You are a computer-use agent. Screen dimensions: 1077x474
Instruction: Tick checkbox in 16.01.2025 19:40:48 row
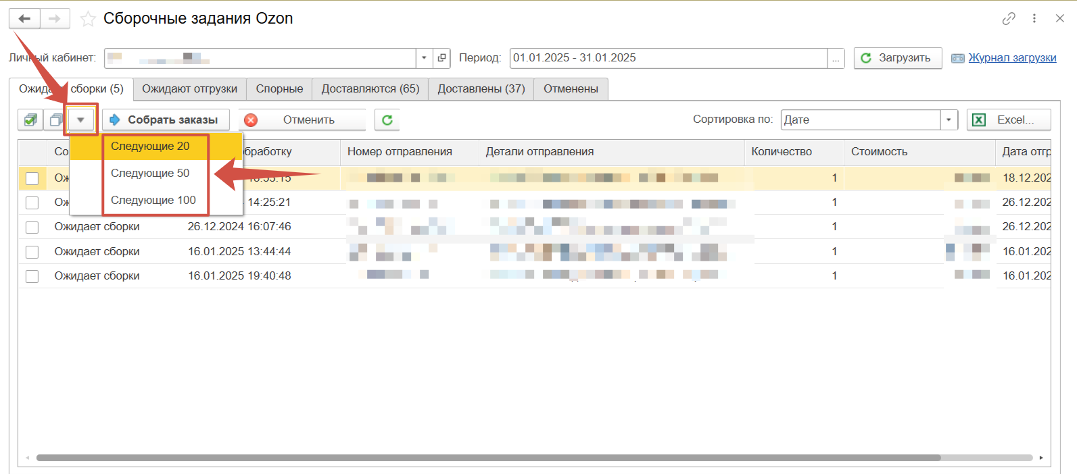tap(32, 276)
